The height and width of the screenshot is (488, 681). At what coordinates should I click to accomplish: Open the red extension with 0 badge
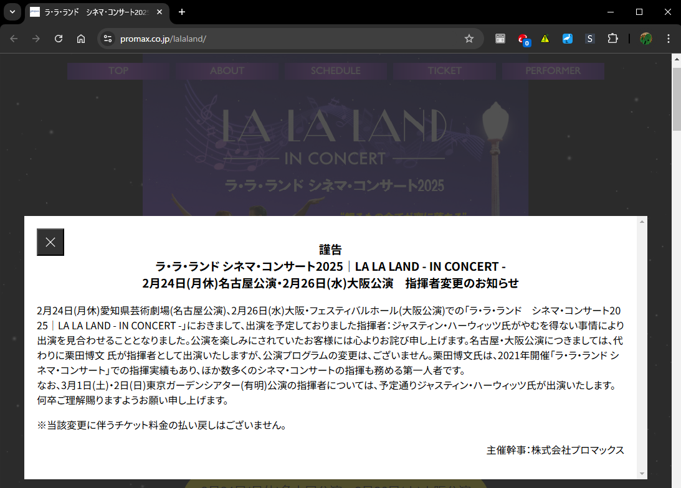click(x=523, y=39)
